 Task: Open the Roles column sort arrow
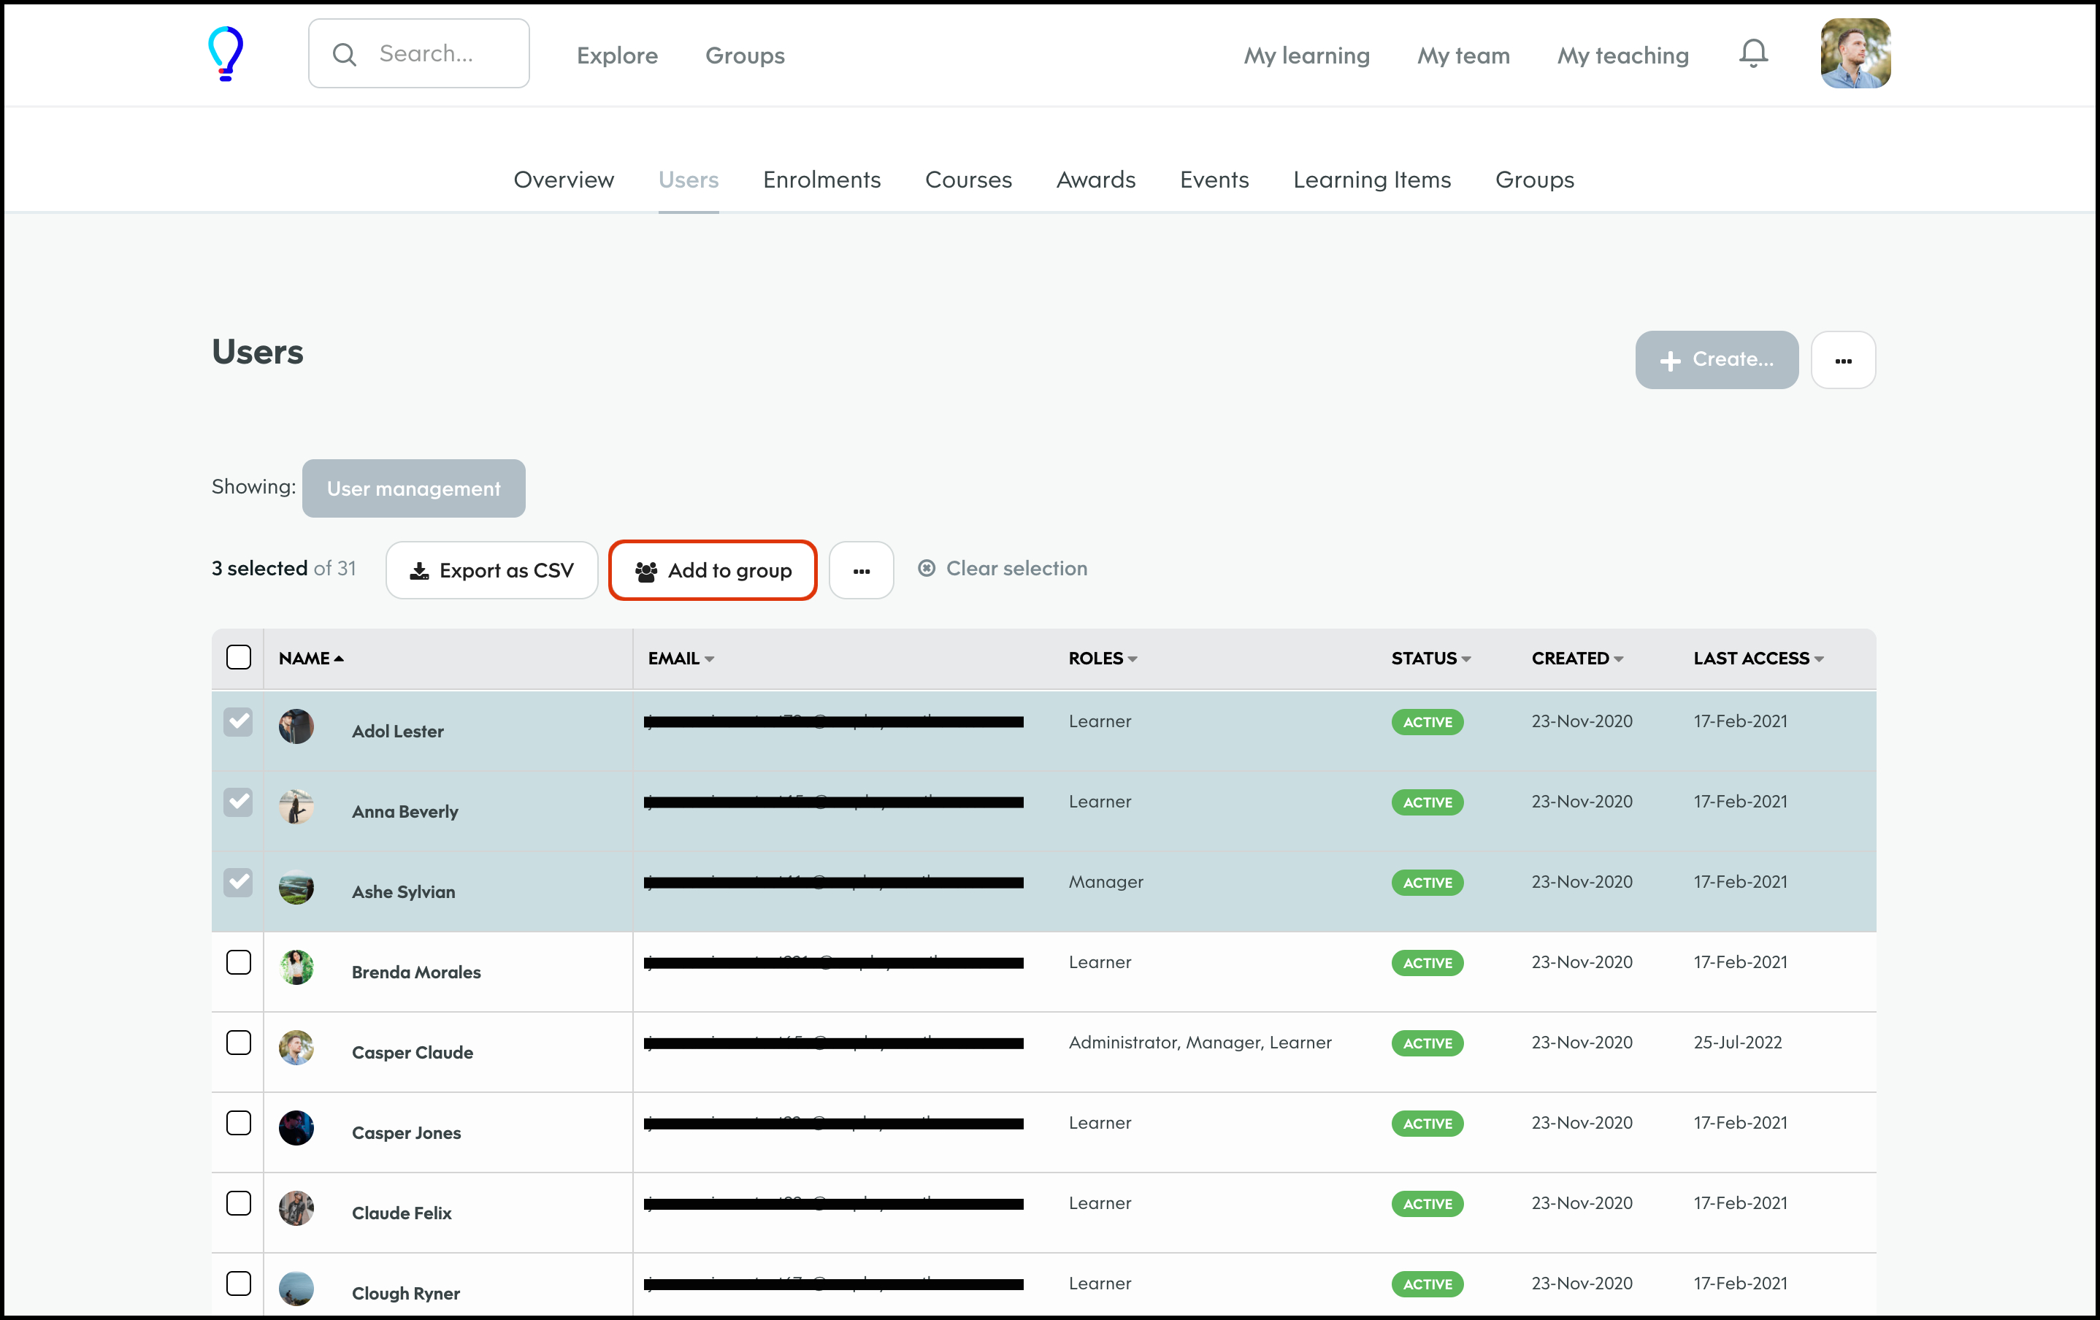click(x=1132, y=659)
